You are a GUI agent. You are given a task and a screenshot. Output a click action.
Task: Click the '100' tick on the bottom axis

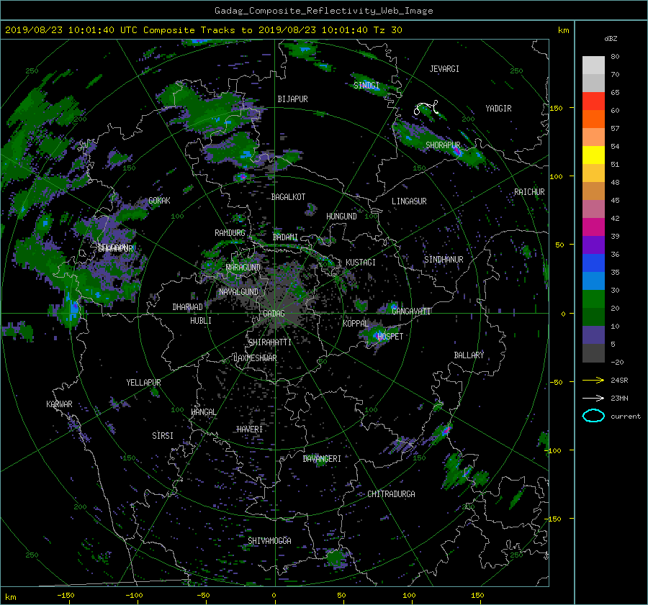[x=409, y=595]
